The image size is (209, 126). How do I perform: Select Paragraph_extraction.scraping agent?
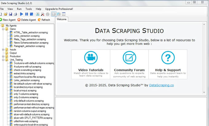point(29,46)
